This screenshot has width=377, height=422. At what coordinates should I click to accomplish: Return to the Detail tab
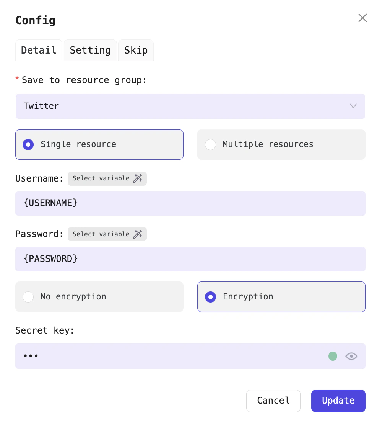(39, 50)
